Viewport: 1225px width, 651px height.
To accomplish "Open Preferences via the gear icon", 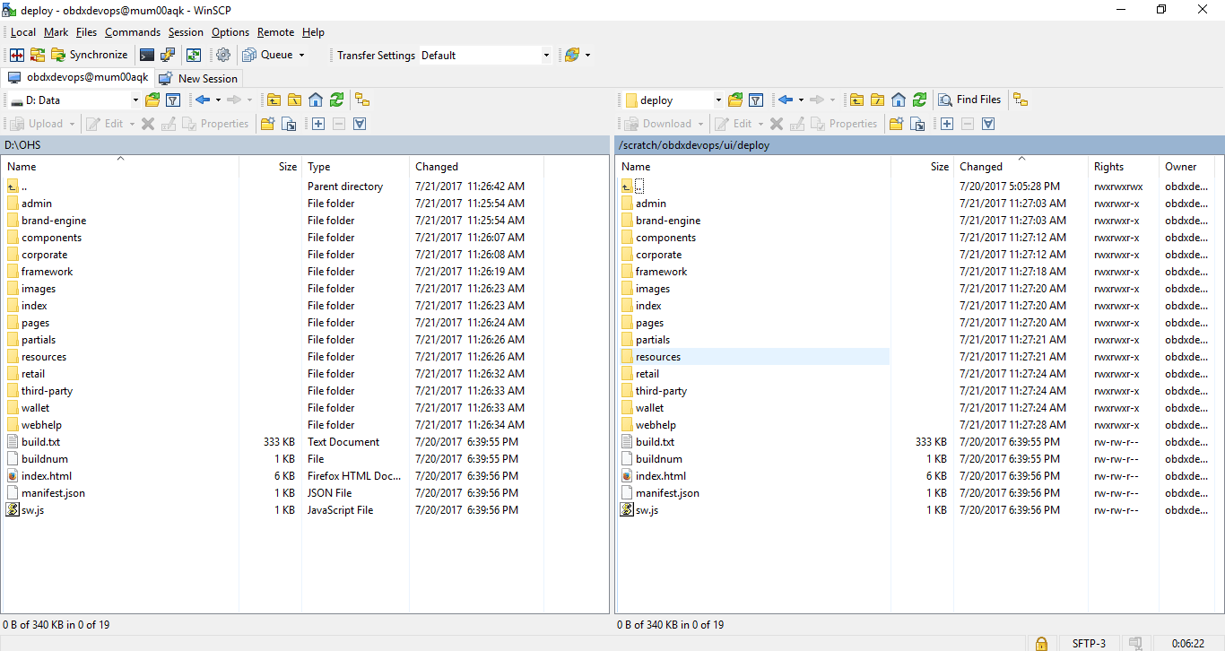I will click(x=222, y=55).
